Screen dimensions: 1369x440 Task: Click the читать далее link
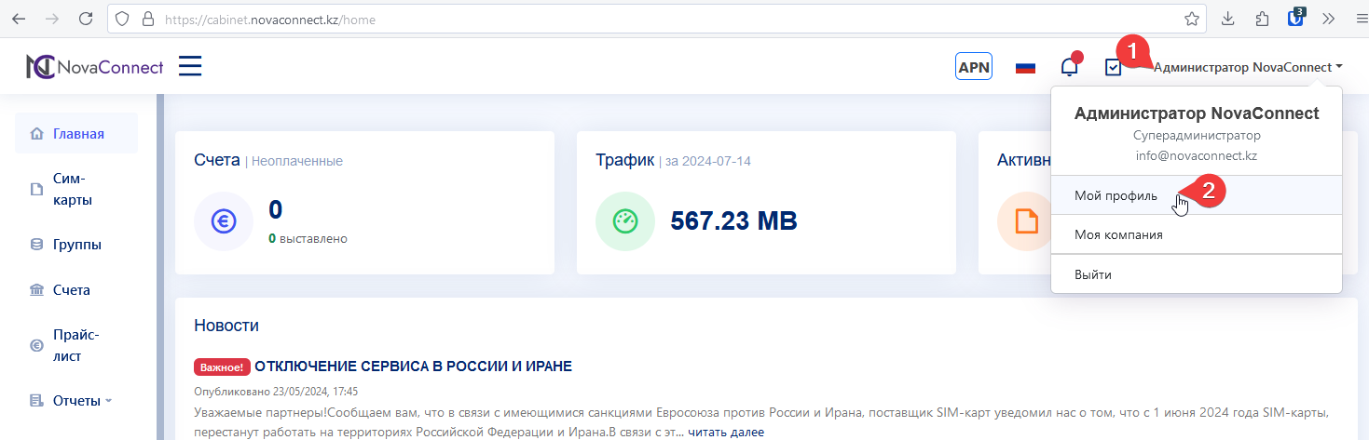click(x=726, y=432)
